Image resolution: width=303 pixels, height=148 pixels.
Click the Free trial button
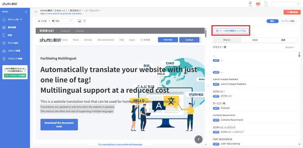[168, 40]
